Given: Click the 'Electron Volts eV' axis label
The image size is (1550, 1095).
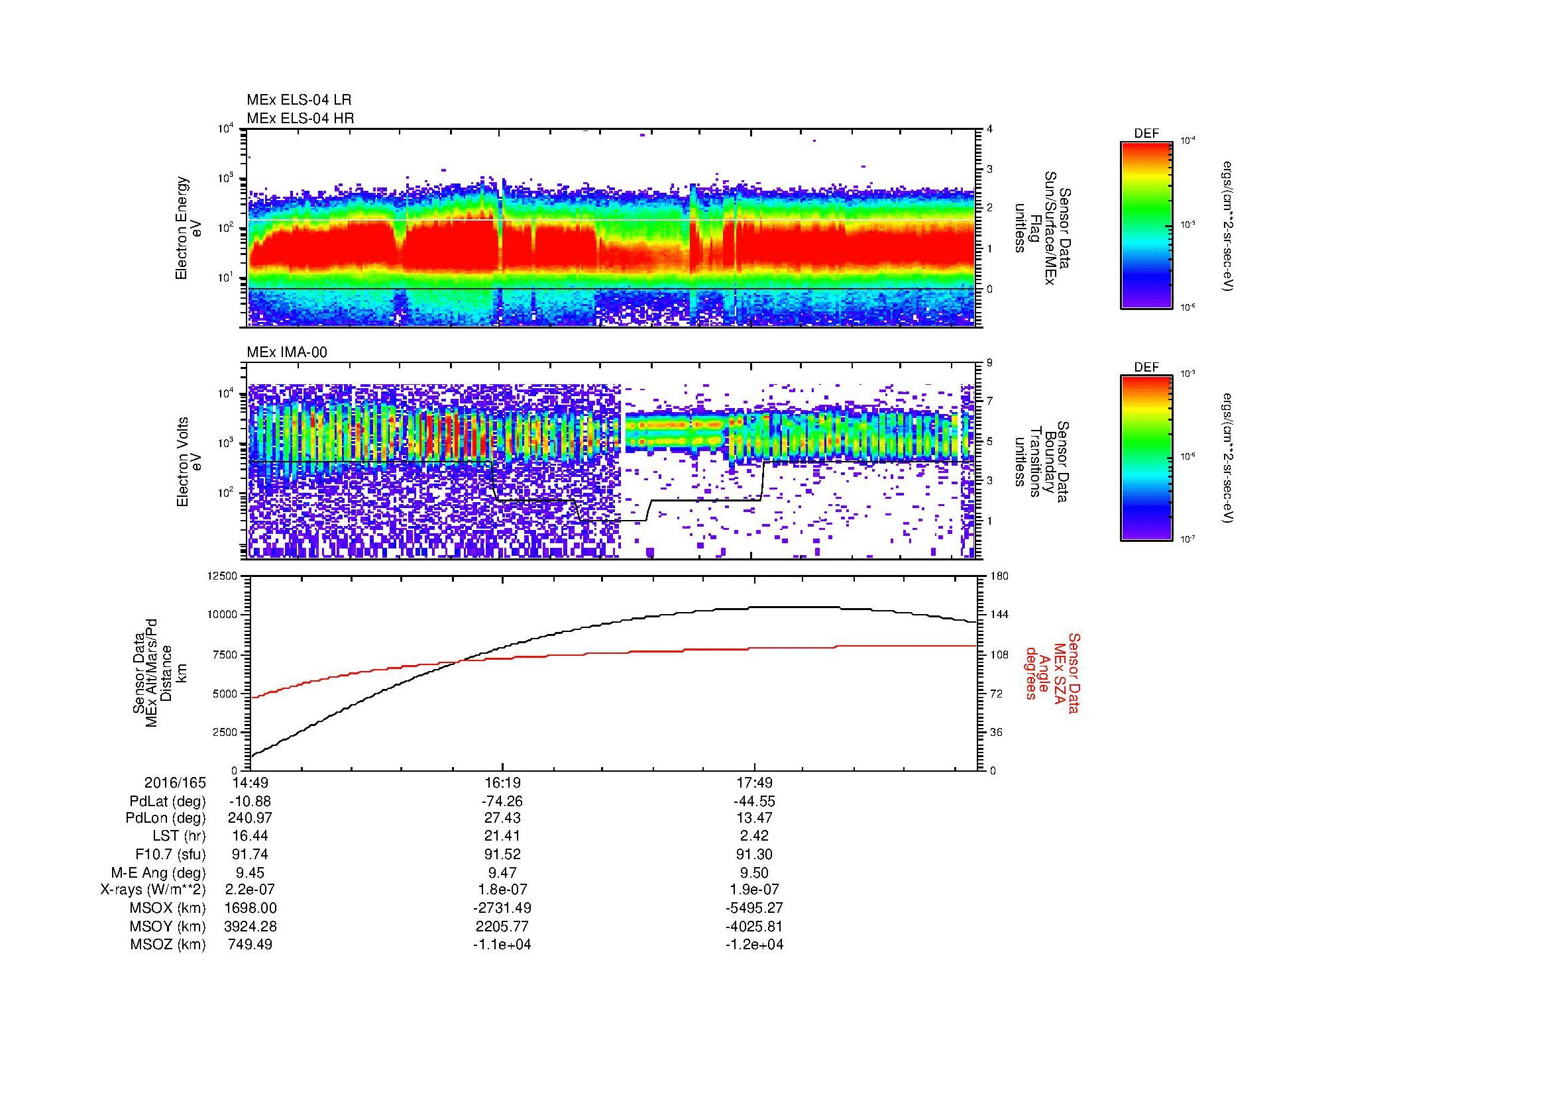Looking at the screenshot, I should coord(189,462).
